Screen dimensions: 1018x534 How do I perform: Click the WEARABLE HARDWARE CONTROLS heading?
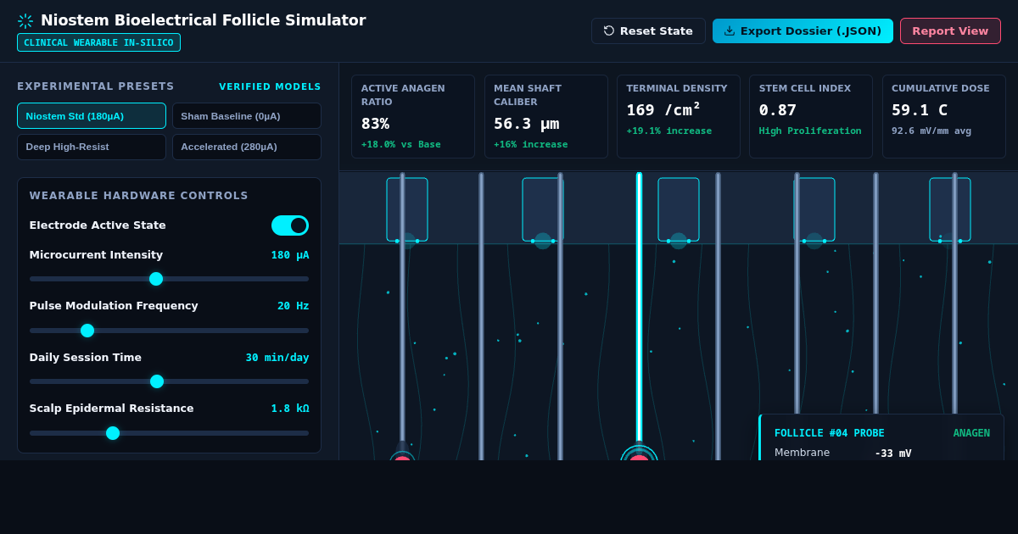139,196
